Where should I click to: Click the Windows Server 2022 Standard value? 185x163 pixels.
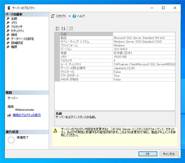pos(138,42)
